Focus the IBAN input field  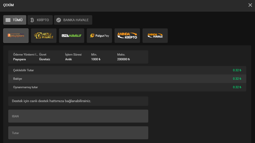[78, 116]
